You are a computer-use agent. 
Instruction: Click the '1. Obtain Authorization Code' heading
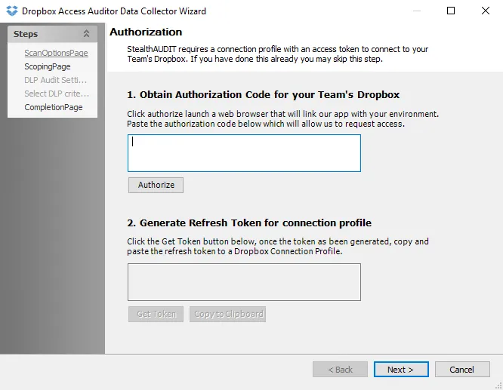(264, 94)
